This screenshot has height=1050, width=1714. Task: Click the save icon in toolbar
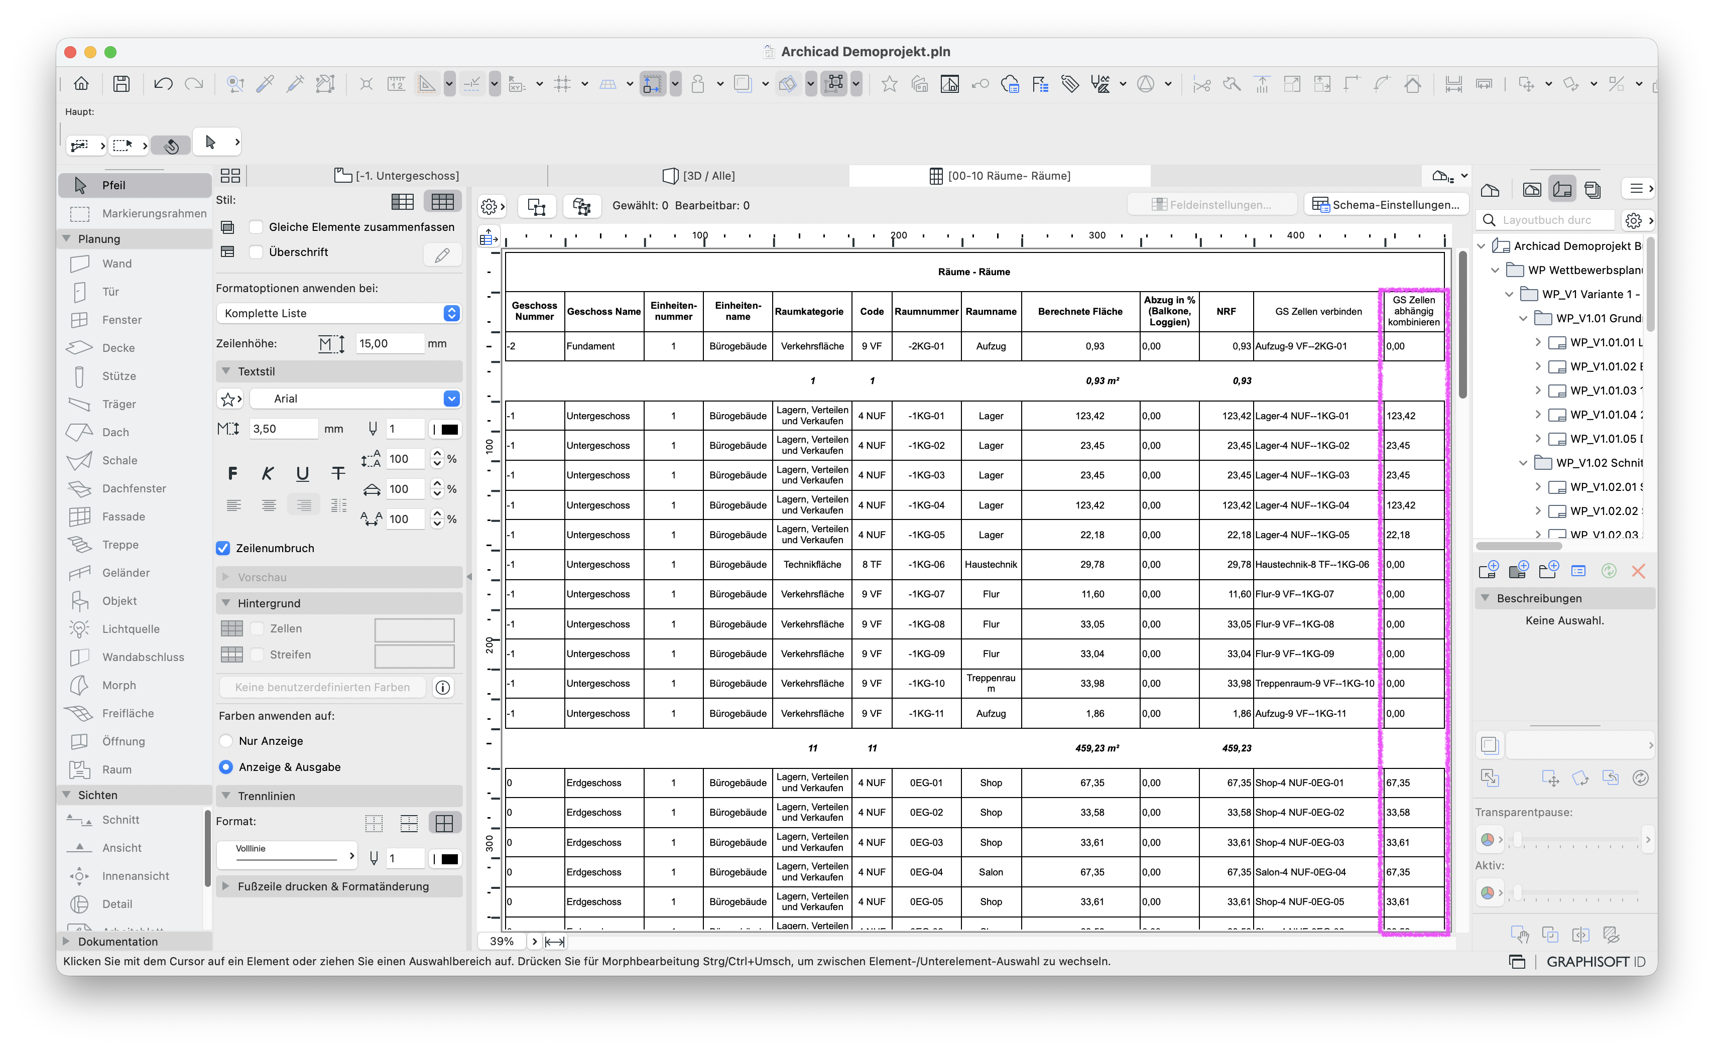pos(121,84)
